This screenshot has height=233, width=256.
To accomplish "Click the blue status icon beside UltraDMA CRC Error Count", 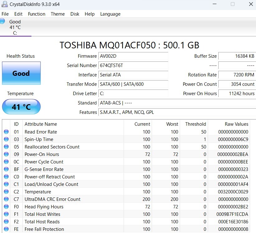I will tap(7, 199).
